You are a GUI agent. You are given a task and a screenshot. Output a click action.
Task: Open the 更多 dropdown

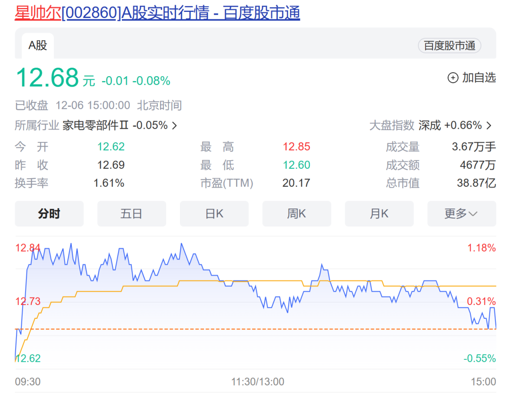[x=462, y=214]
